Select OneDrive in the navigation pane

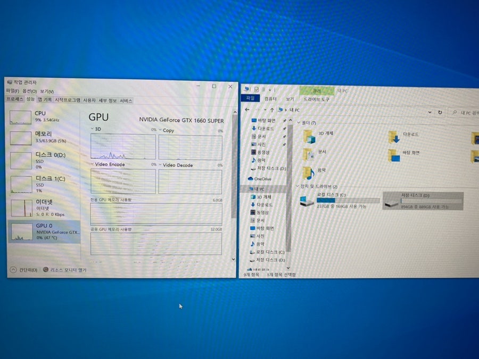coord(260,179)
